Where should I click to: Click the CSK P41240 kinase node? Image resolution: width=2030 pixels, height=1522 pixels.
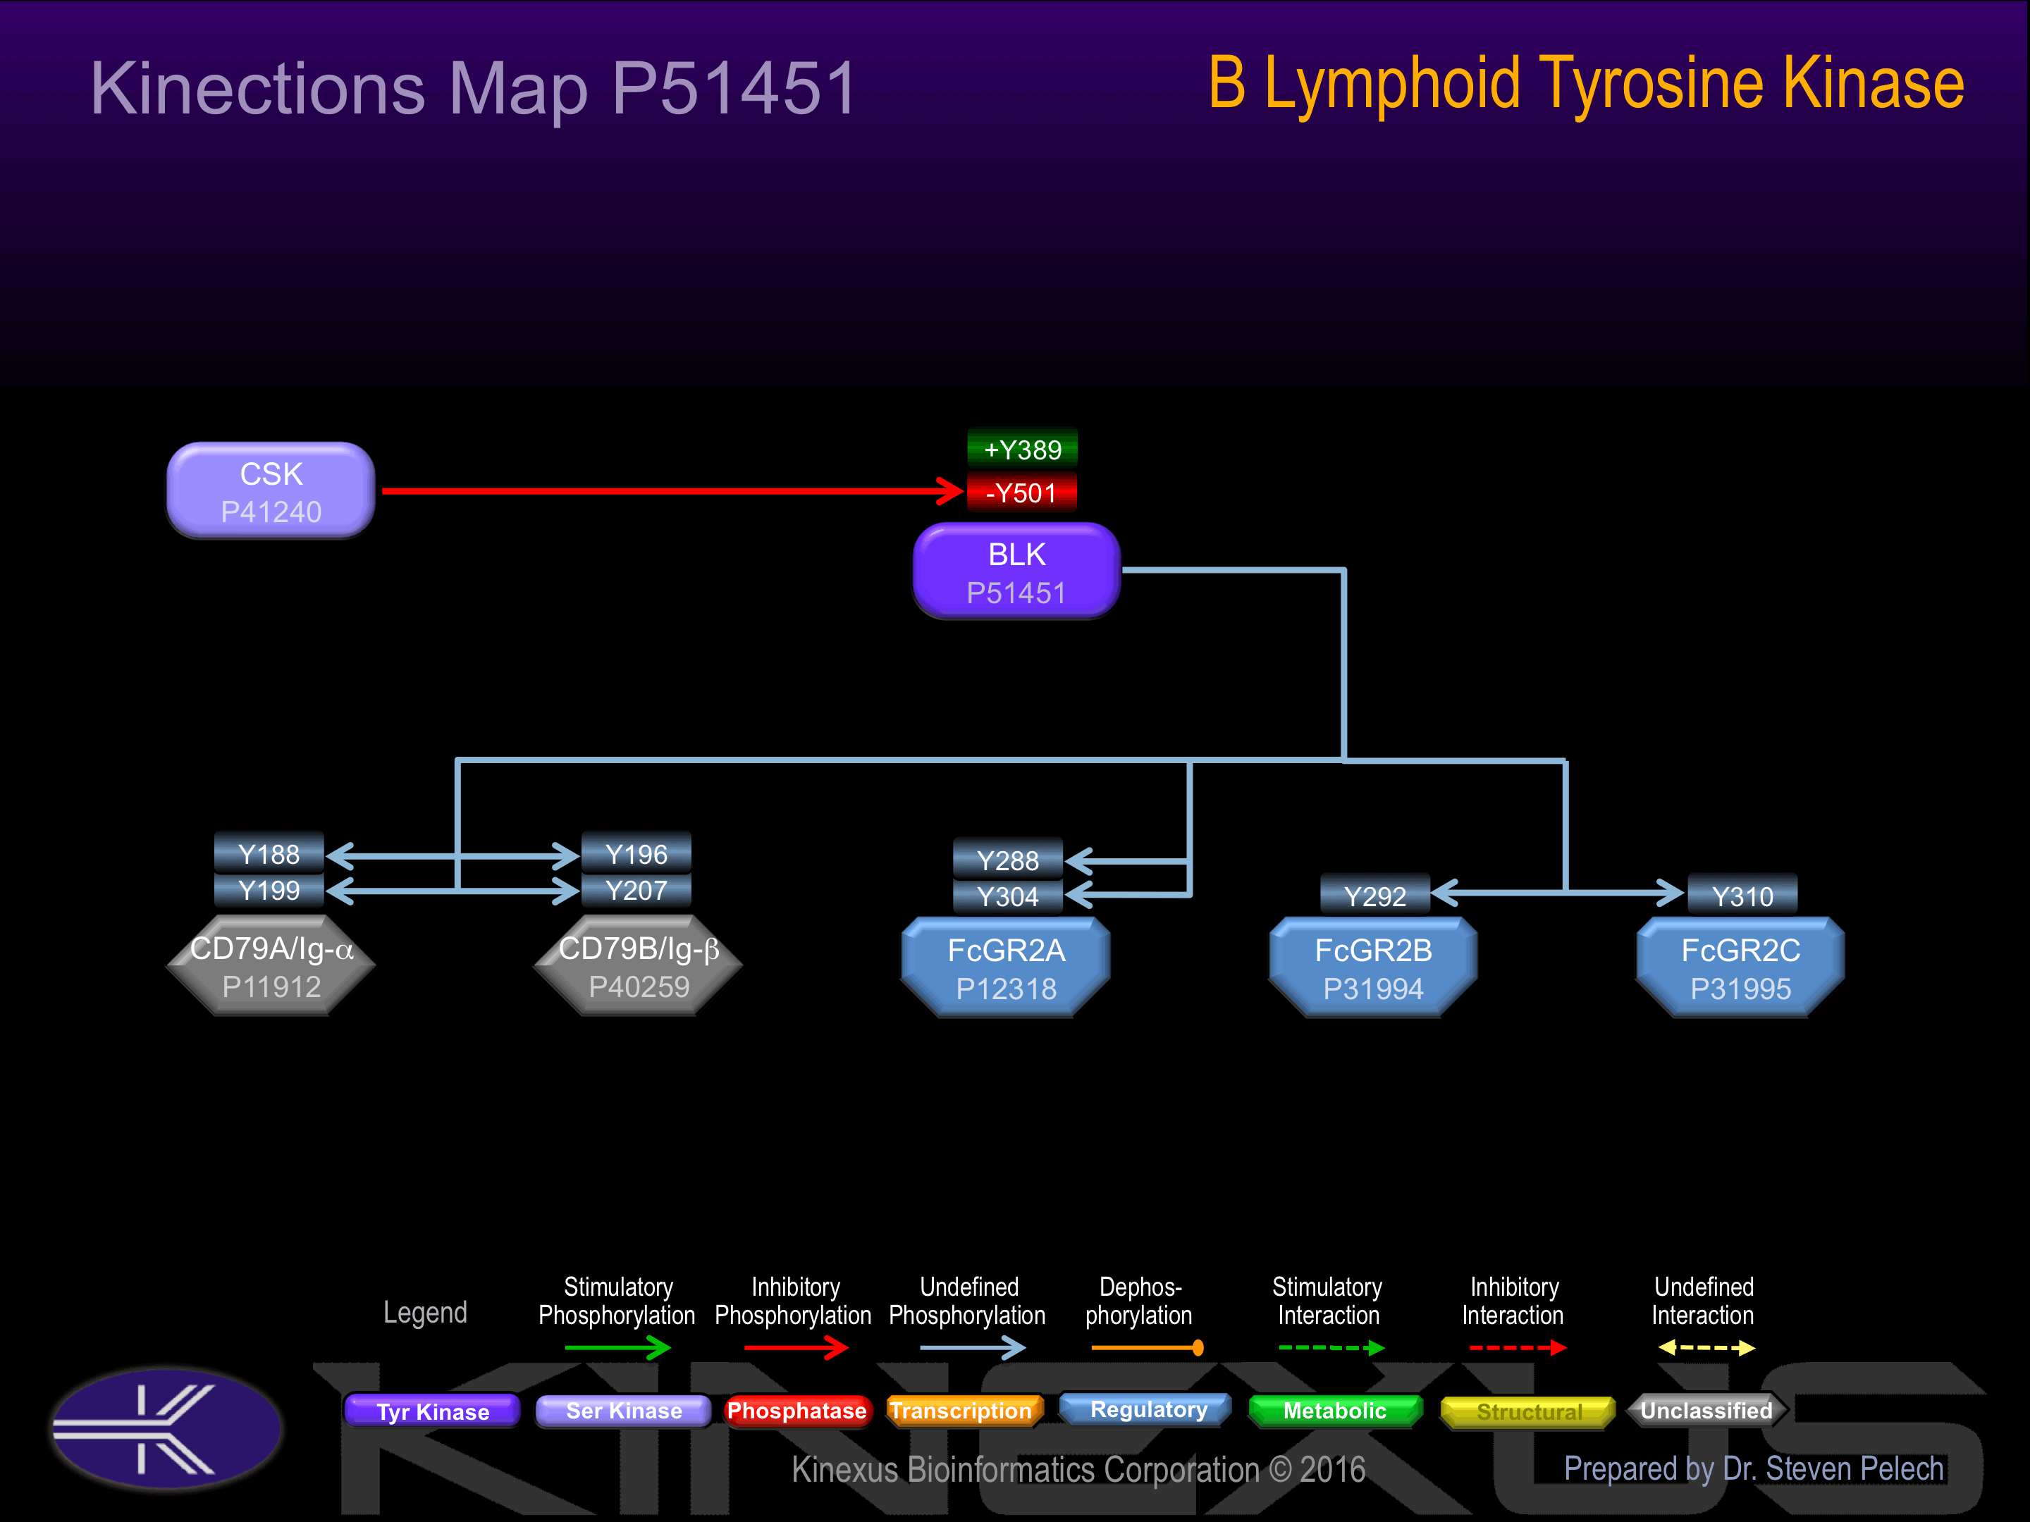click(x=271, y=491)
